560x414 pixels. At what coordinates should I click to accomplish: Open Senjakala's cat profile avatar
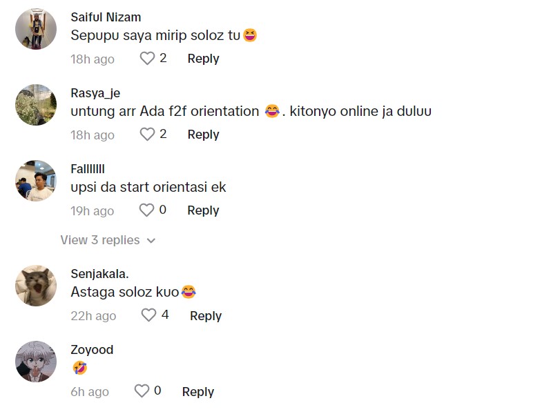coord(36,286)
